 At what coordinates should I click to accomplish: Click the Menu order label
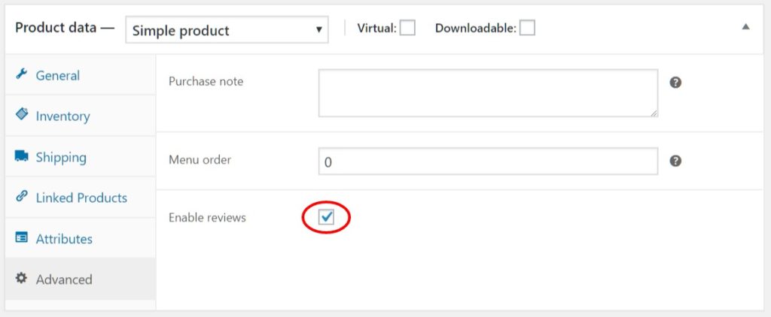point(200,159)
